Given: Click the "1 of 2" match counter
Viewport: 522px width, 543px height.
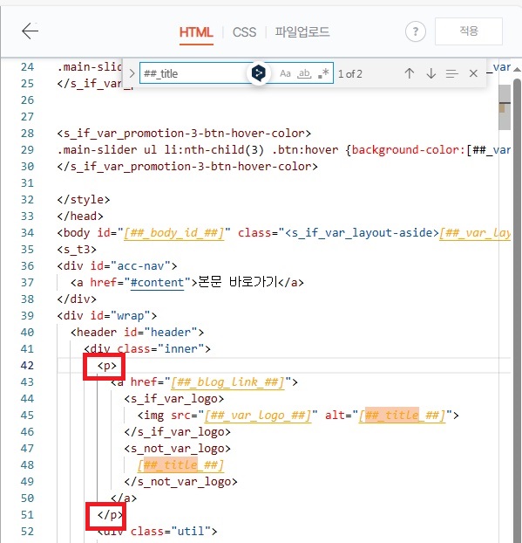Looking at the screenshot, I should click(349, 73).
